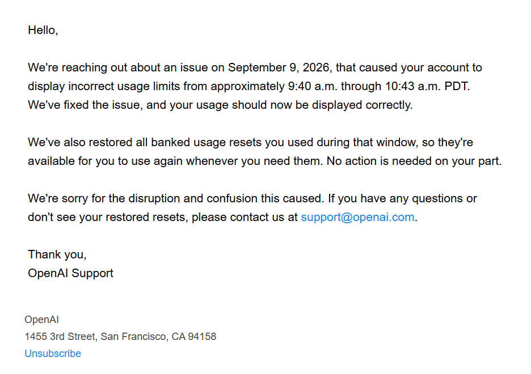Click 'No action is needed on your part'
Image resolution: width=531 pixels, height=374 pixels.
414,161
